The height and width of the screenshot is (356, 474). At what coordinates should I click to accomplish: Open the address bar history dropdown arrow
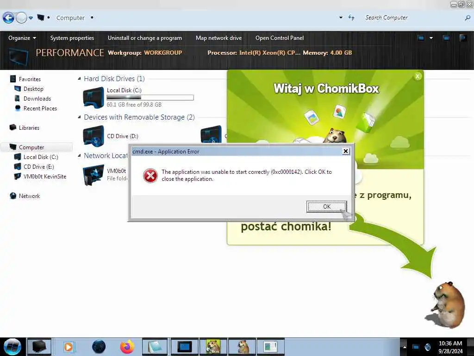[341, 18]
